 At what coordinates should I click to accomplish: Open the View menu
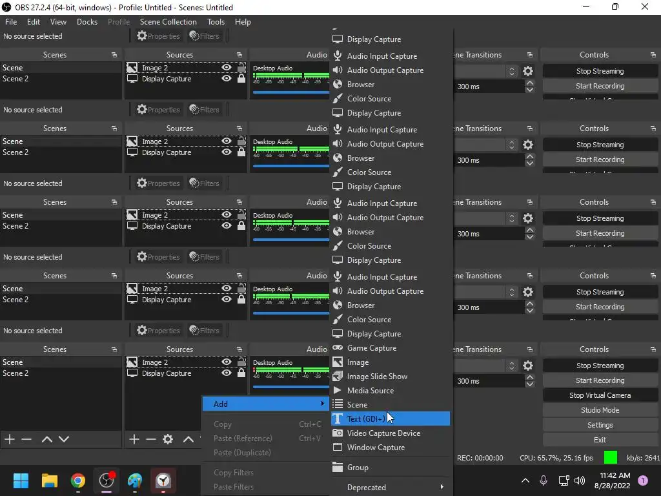[58, 21]
